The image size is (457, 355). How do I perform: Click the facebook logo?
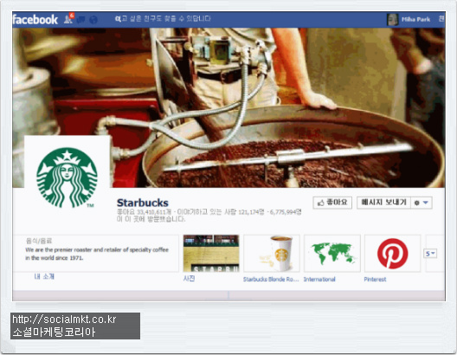coord(35,20)
